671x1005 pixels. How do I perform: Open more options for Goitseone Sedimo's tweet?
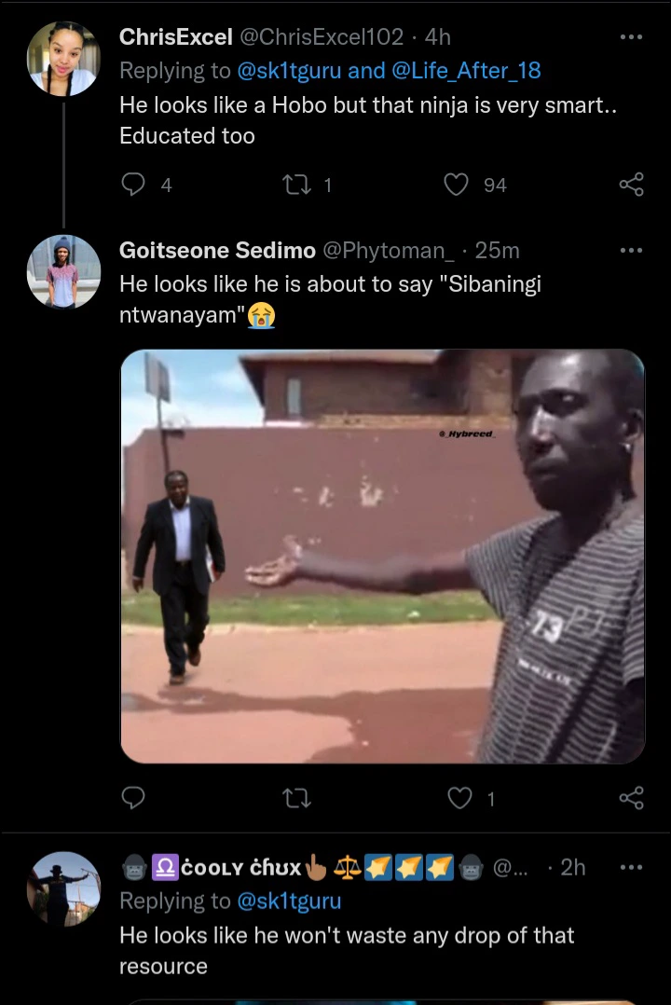[631, 251]
